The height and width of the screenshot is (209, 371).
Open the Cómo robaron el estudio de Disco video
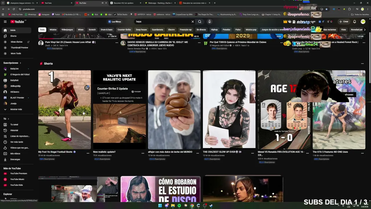(x=161, y=189)
